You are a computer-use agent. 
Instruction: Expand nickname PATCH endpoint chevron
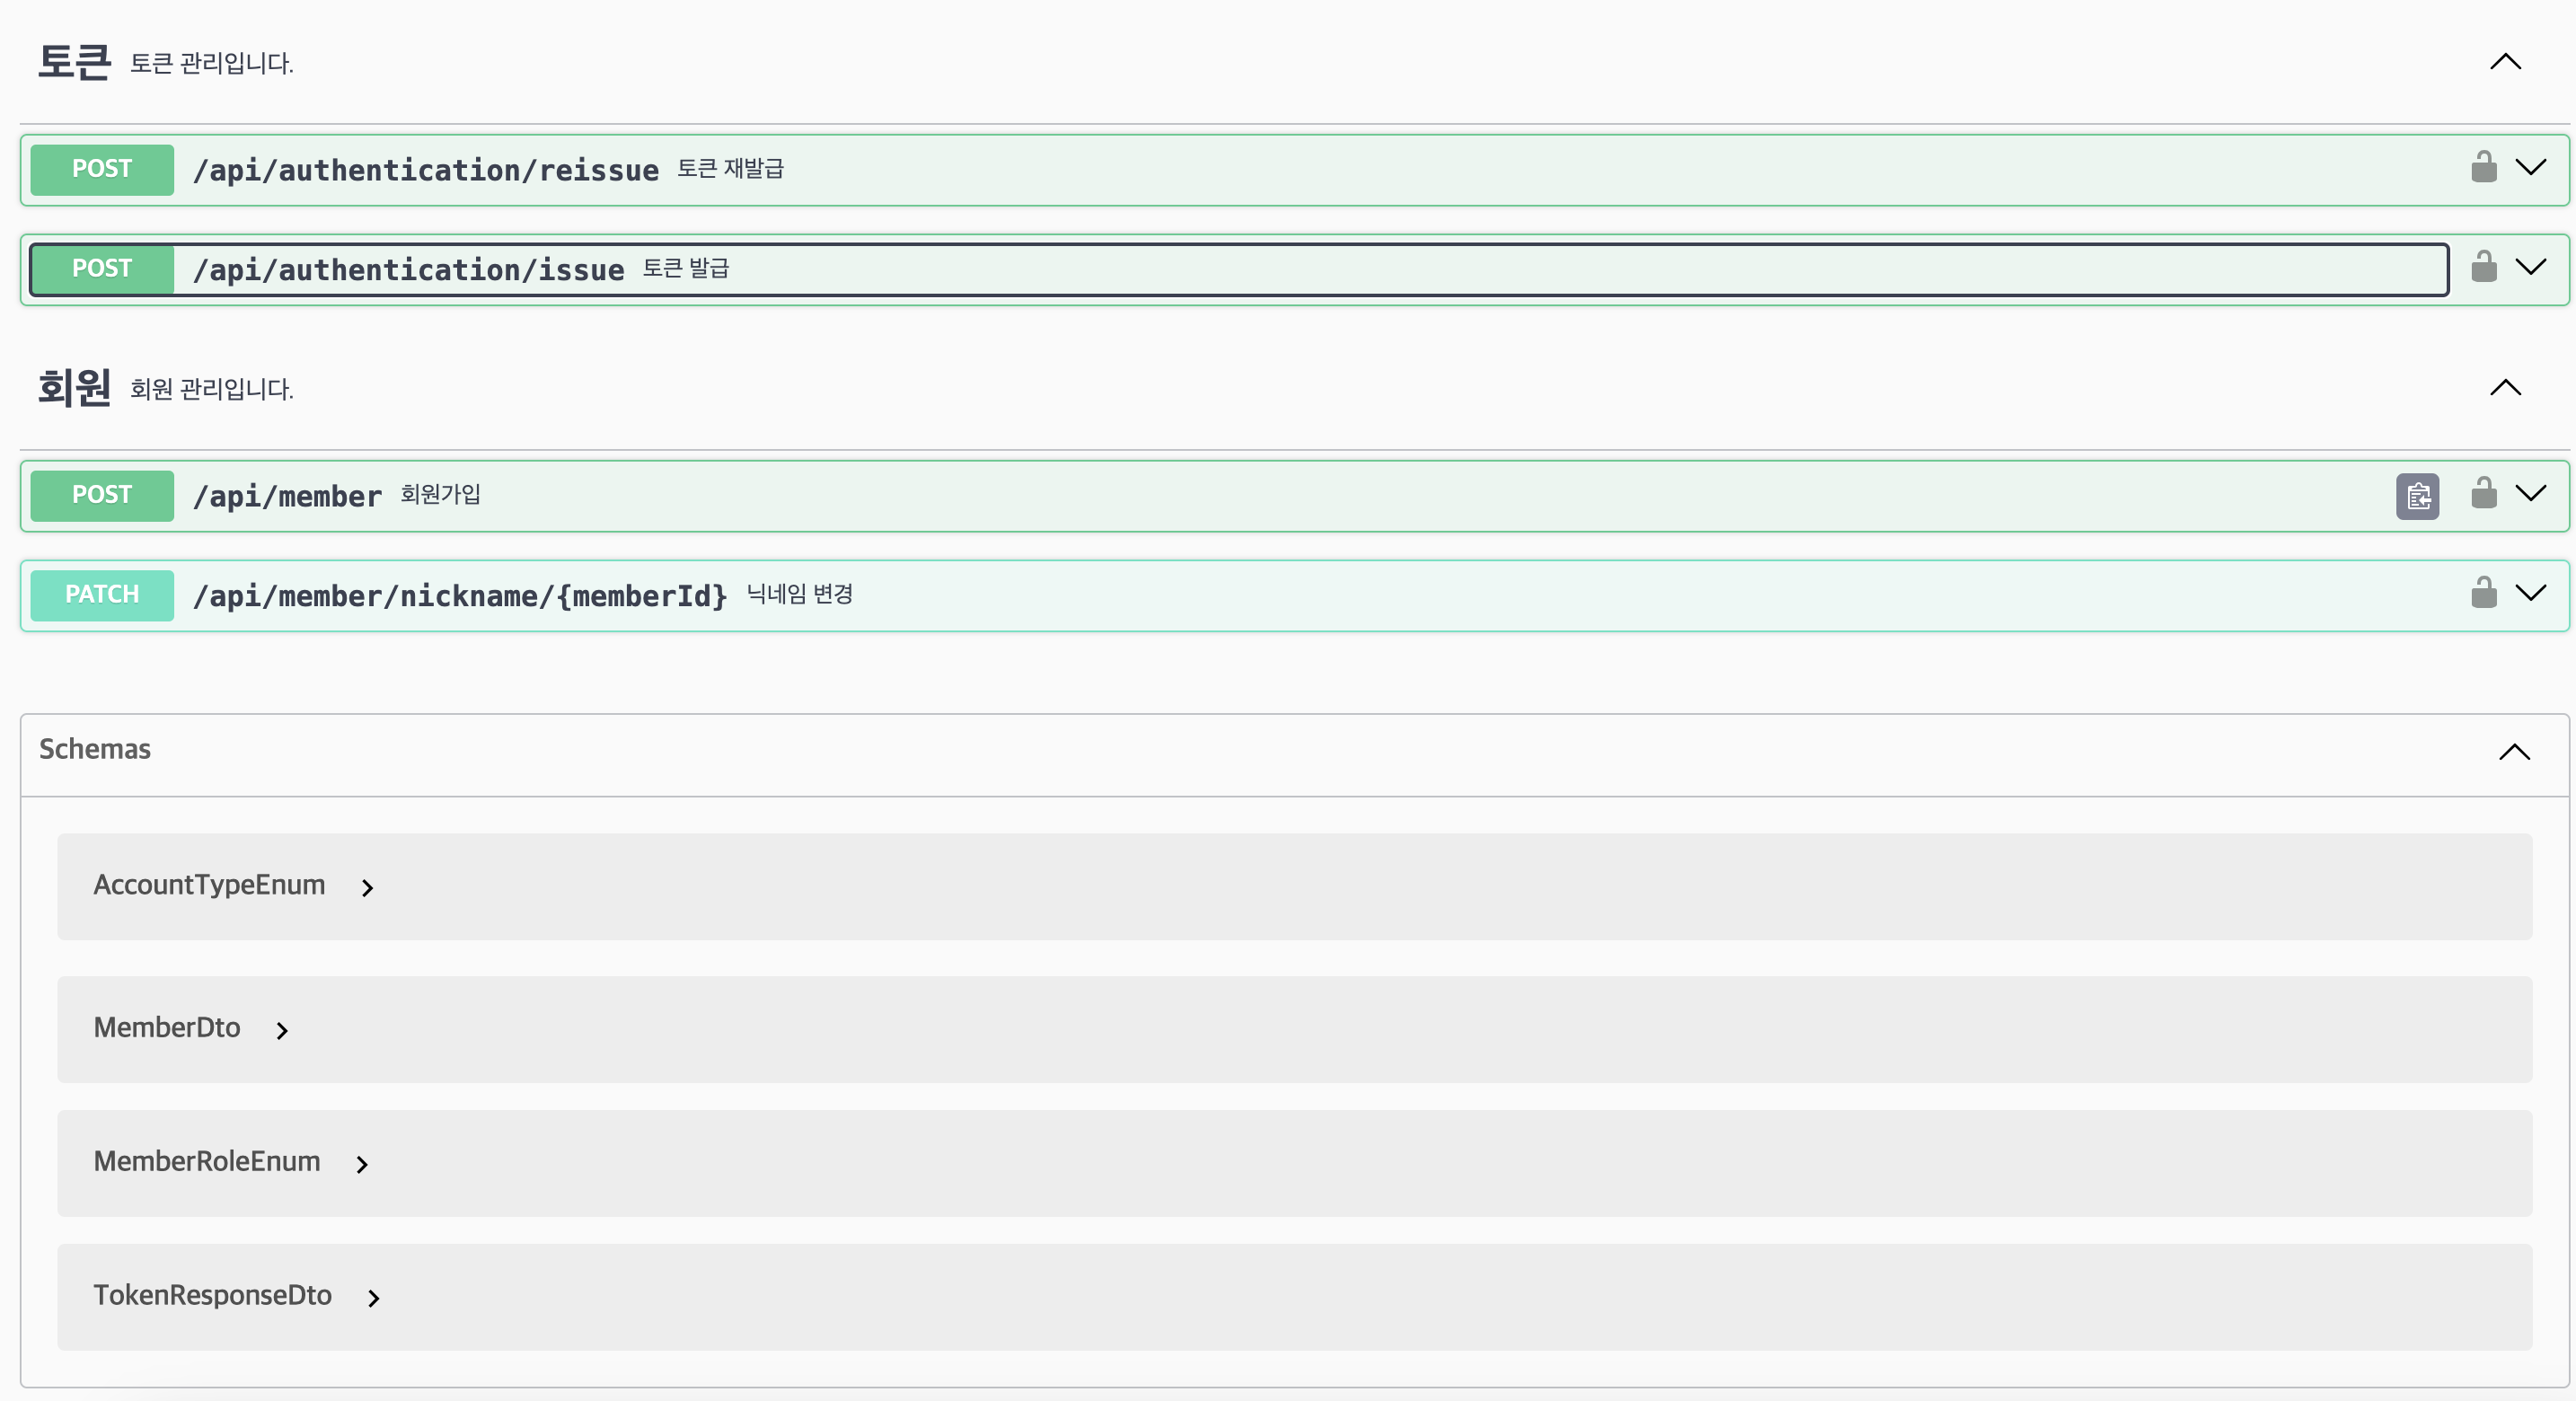tap(2531, 593)
